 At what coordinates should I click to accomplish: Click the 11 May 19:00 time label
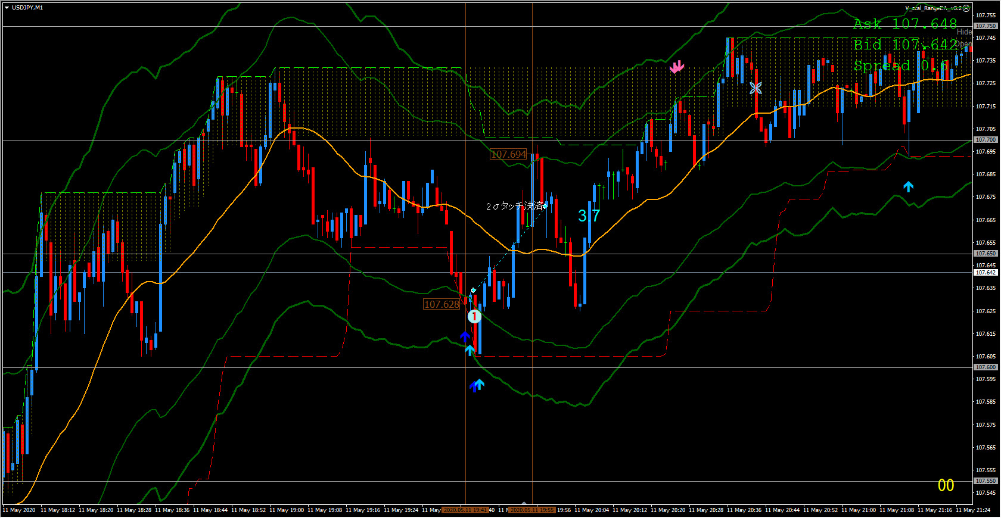coord(287,510)
